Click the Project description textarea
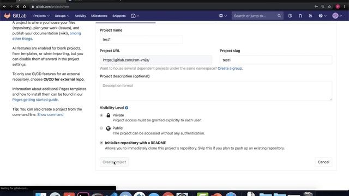Image resolution: width=349 pixels, height=196 pixels. 216,91
